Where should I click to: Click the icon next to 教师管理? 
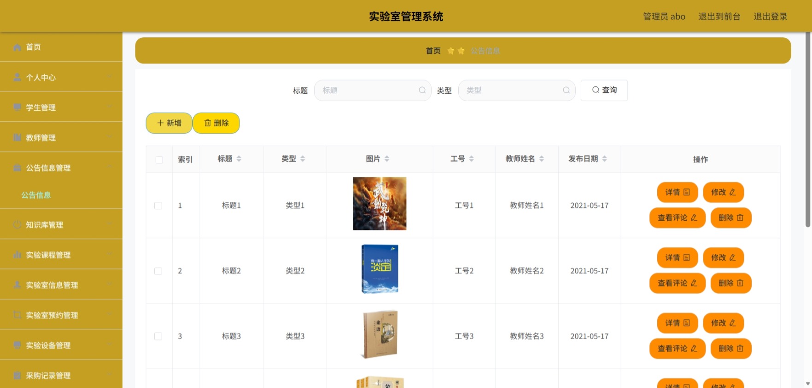pyautogui.click(x=17, y=137)
